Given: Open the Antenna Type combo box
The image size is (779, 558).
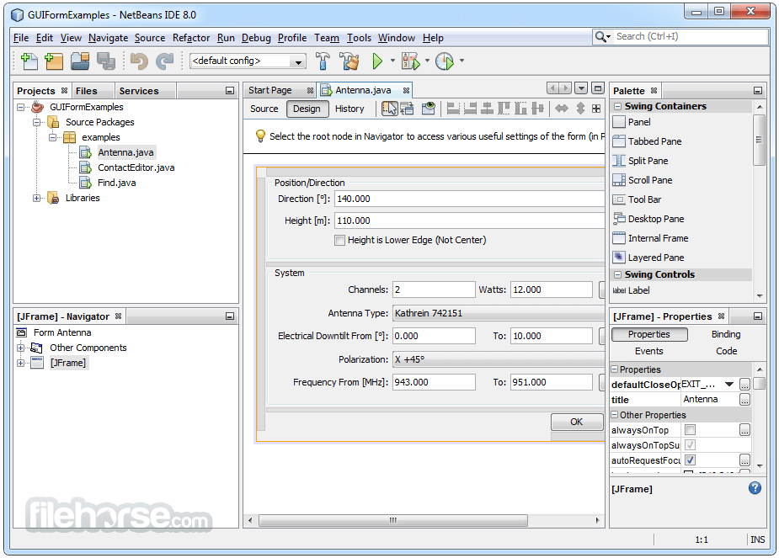Looking at the screenshot, I should 499,313.
